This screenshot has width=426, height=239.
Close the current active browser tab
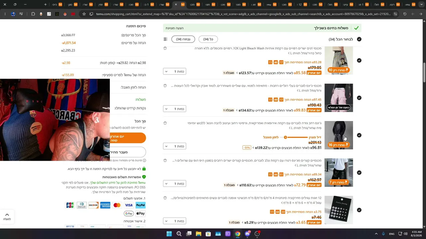point(176,5)
